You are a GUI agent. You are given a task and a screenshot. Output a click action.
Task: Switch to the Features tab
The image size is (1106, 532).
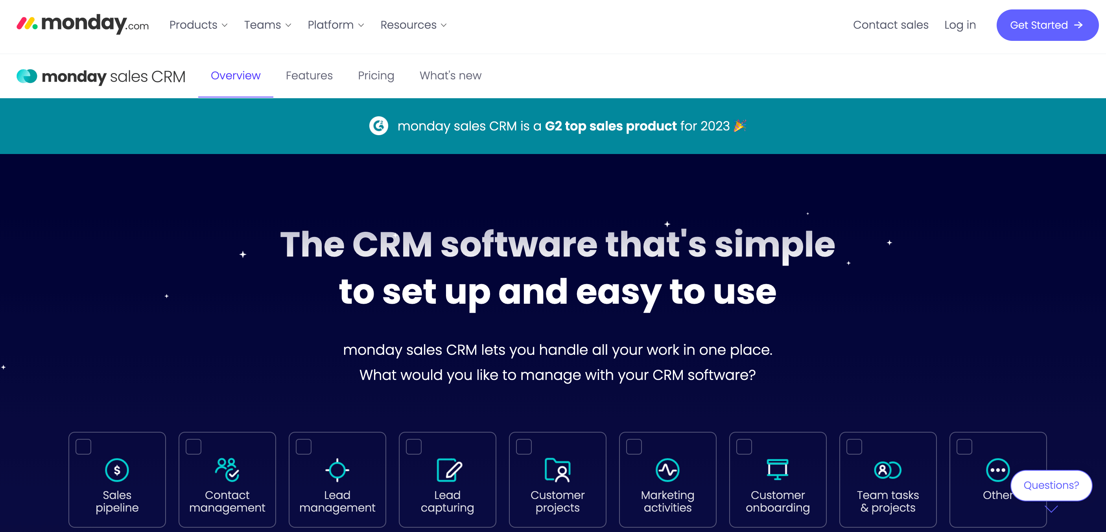pyautogui.click(x=309, y=75)
